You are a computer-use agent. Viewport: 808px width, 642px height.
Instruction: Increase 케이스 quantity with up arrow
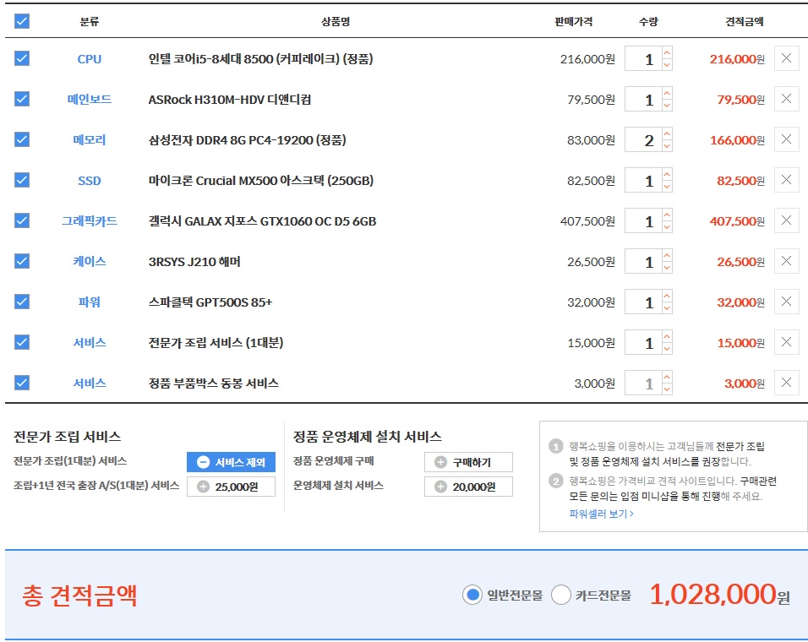[x=667, y=255]
